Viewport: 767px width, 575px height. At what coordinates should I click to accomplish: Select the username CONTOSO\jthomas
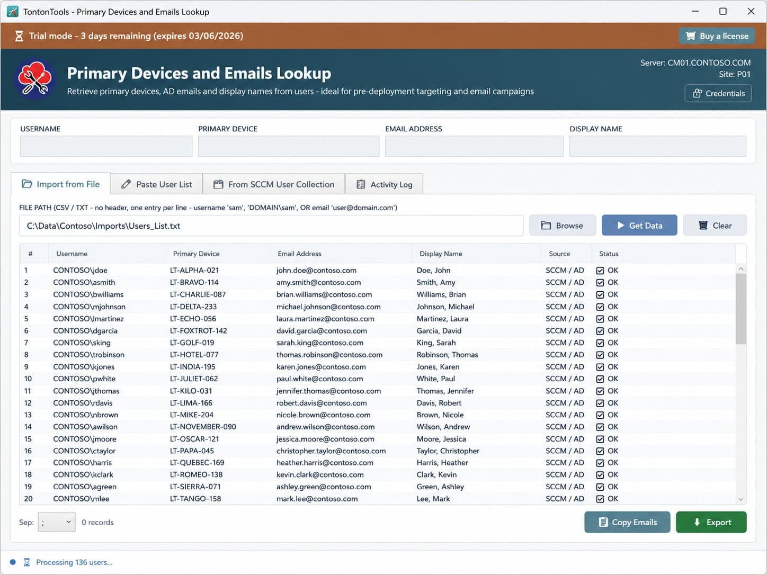pos(86,391)
